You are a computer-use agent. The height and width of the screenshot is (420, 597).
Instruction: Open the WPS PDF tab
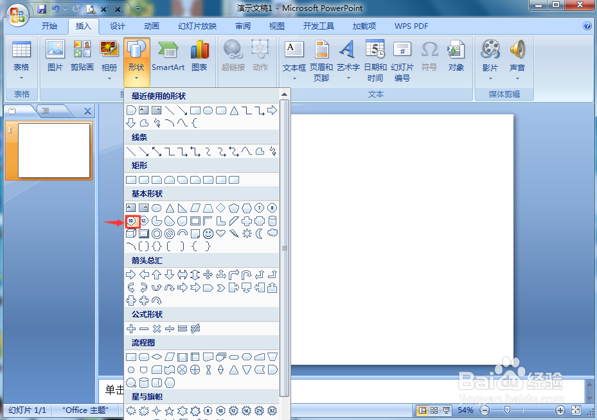[x=411, y=26]
